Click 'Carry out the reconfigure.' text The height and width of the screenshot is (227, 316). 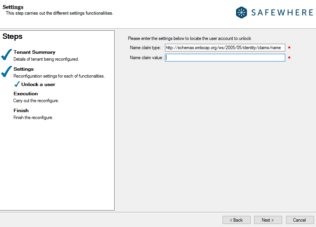point(36,101)
